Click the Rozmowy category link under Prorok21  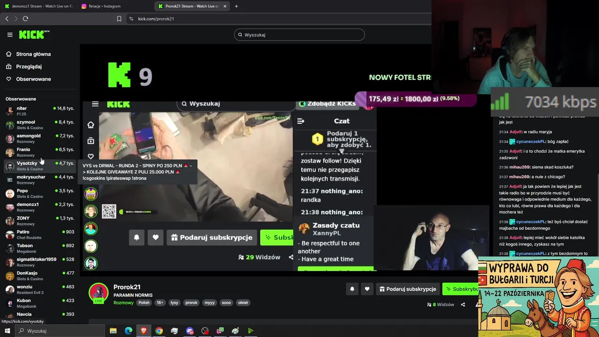tap(124, 303)
